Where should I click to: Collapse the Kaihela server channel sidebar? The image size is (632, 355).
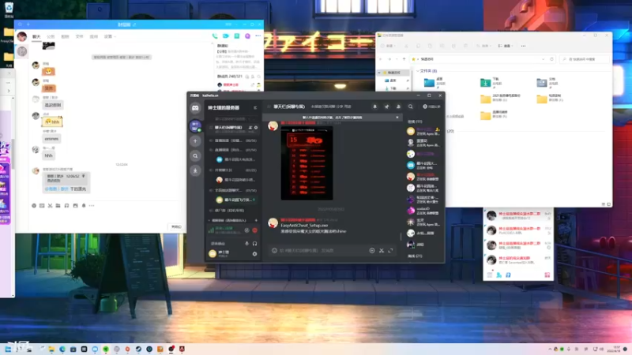tap(254, 108)
